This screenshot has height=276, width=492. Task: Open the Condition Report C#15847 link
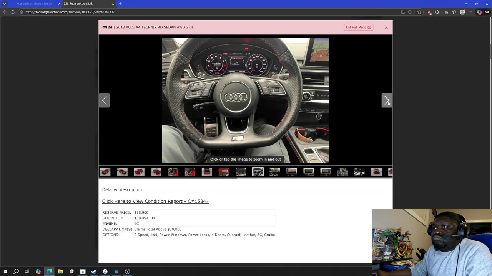pos(155,201)
